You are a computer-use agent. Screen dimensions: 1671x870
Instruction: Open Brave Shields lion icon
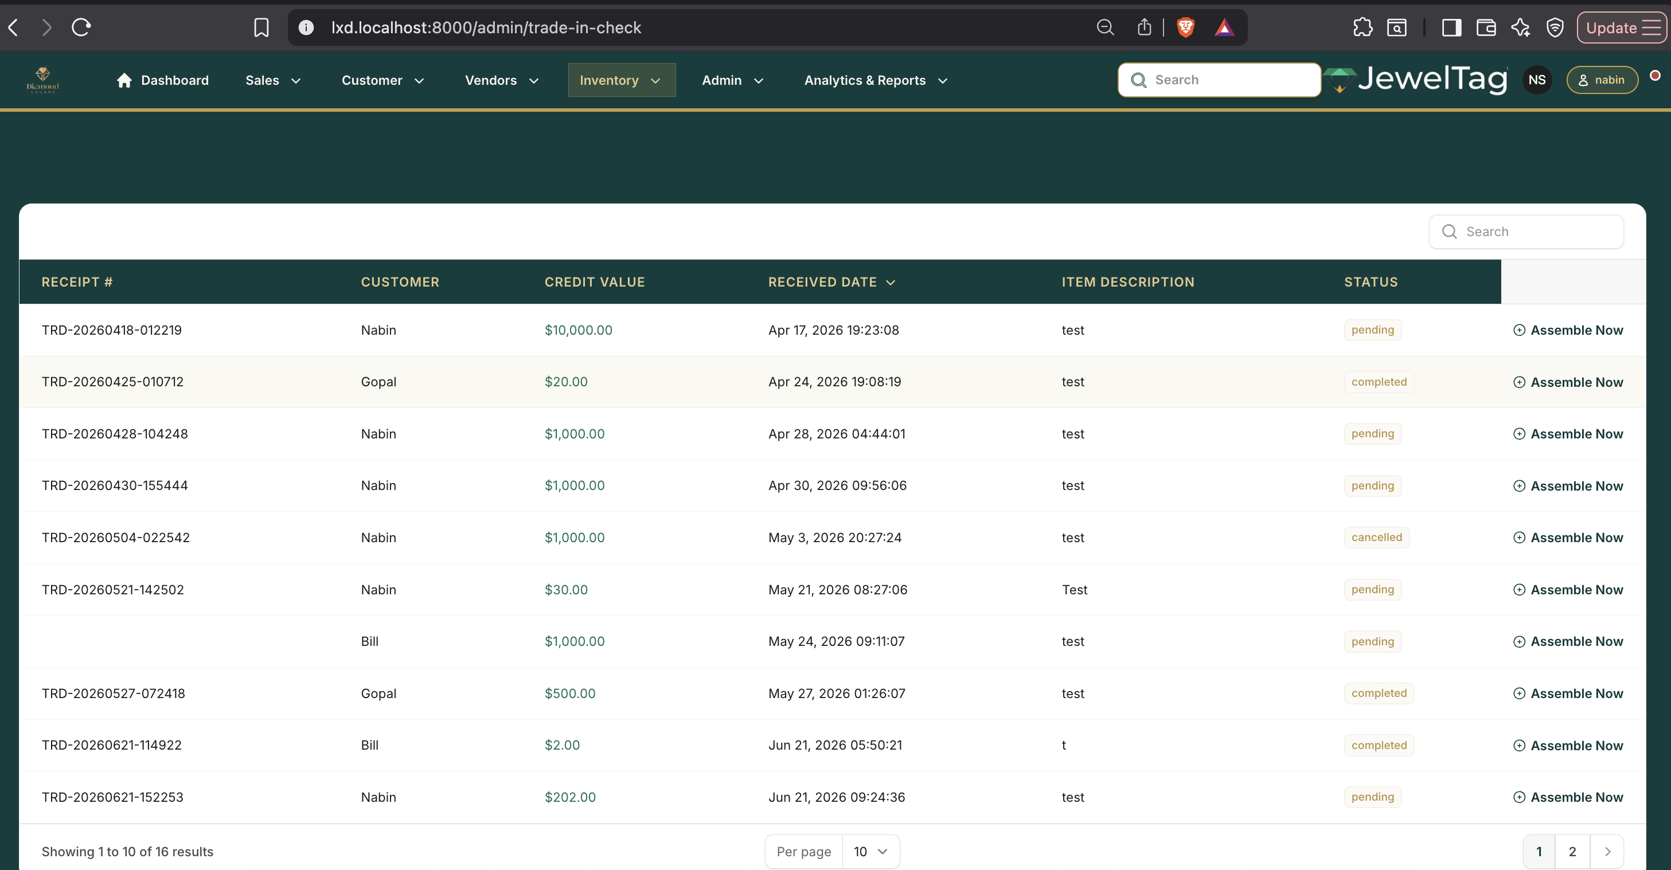pyautogui.click(x=1186, y=28)
